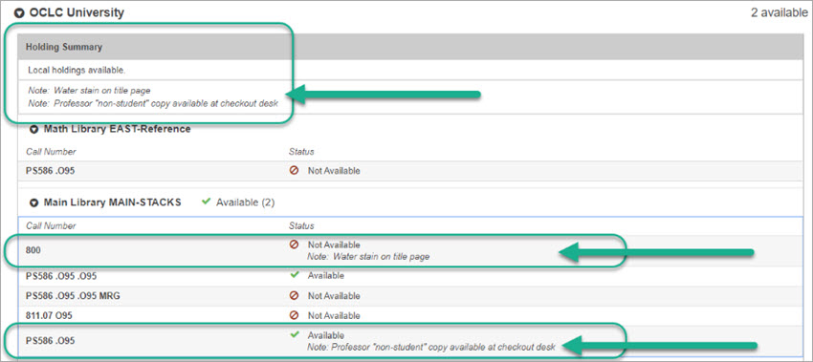Click Not Available icon for PS586 .O95 .O95 MRG
The width and height of the screenshot is (813, 362).
click(x=294, y=296)
